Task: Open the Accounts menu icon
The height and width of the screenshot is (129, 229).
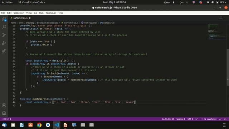Action: pyautogui.click(x=4, y=105)
